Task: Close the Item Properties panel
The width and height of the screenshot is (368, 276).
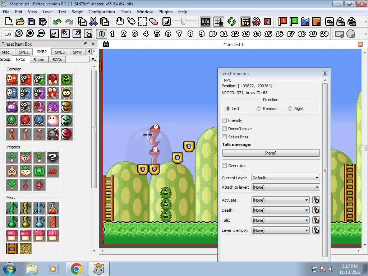Action: tap(325, 73)
